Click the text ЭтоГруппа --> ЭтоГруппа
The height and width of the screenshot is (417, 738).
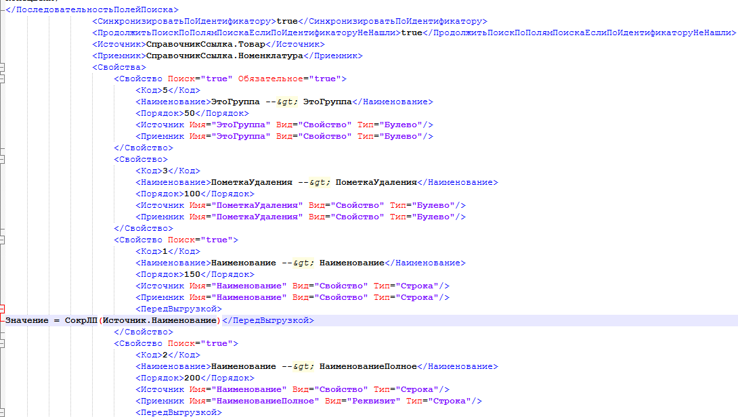pyautogui.click(x=282, y=102)
